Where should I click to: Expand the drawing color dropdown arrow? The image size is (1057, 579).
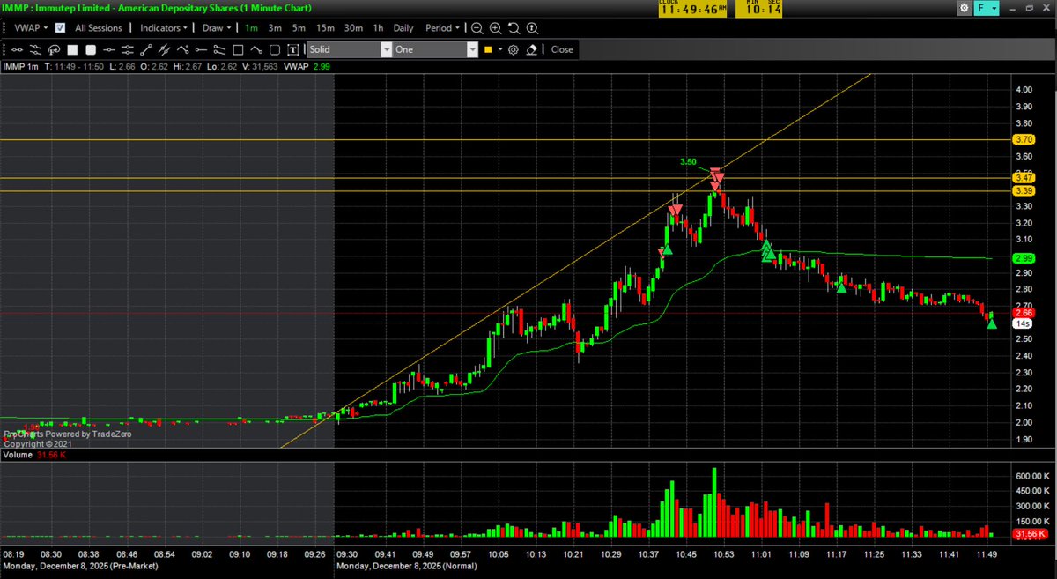click(x=500, y=49)
